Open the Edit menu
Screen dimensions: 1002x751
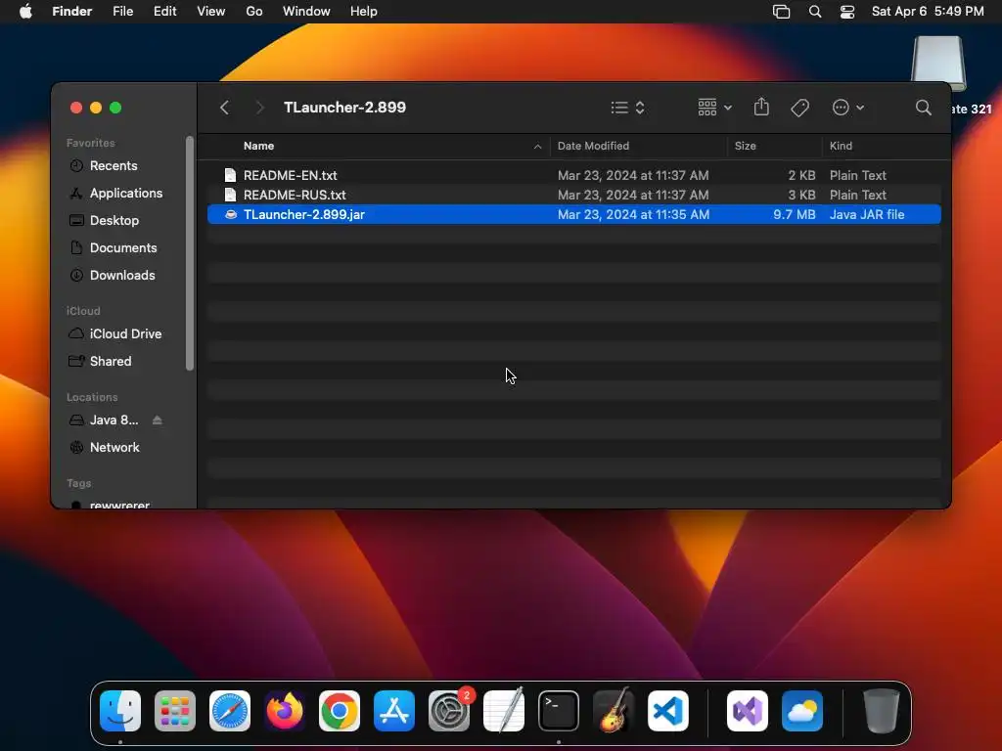(164, 12)
